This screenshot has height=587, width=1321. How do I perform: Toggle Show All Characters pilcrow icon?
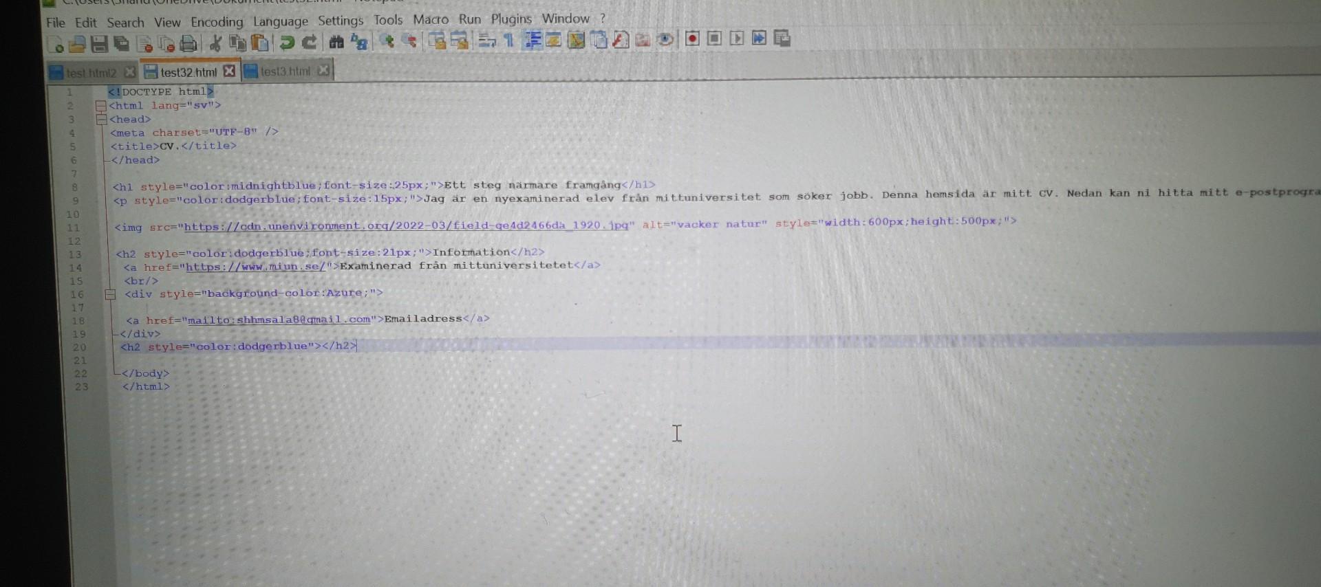click(508, 41)
